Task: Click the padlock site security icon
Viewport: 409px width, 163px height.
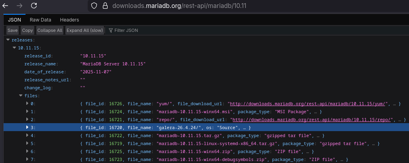Action: pyautogui.click(x=105, y=6)
